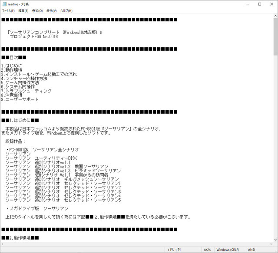Viewport: 278px width, 253px height.
Task: Click the 100% zoom status entry
Action: (x=207, y=250)
